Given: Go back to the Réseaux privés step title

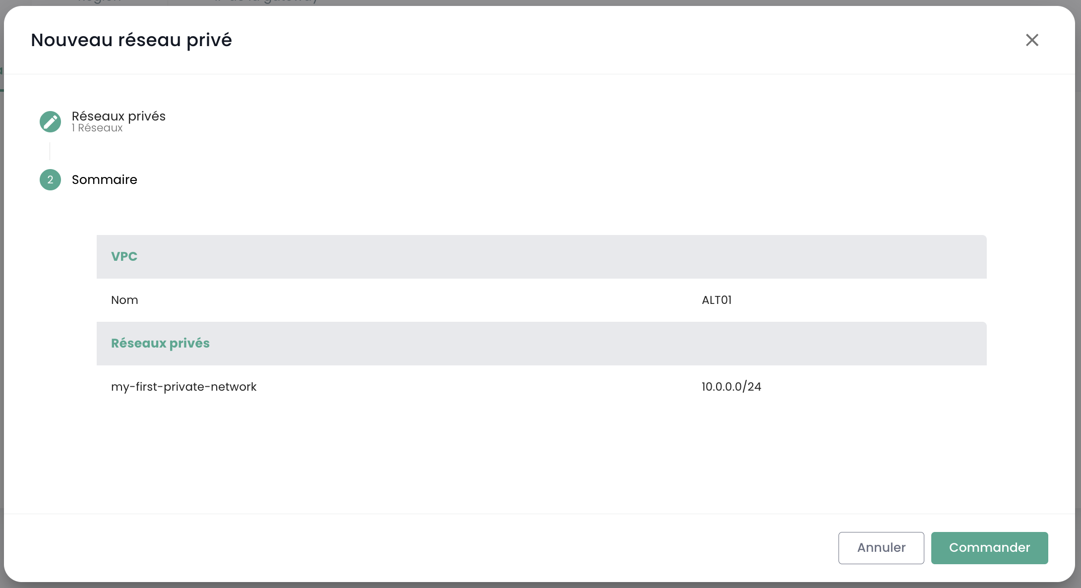Looking at the screenshot, I should (119, 116).
